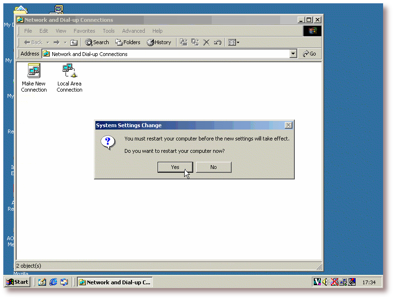
Task: Click the Search toolbar button
Action: [97, 42]
